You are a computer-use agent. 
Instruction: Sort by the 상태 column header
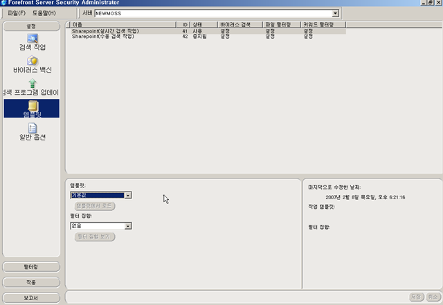click(204, 25)
